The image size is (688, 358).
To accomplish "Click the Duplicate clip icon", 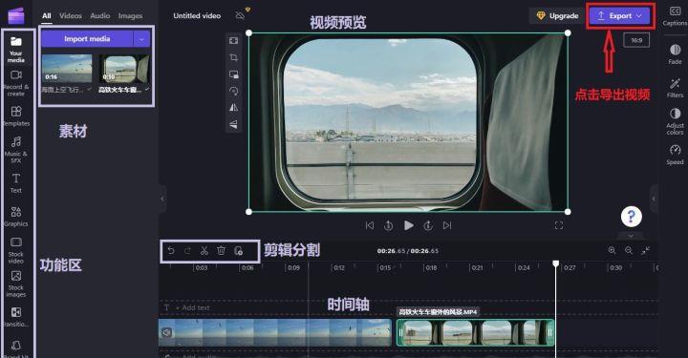I will tap(238, 251).
